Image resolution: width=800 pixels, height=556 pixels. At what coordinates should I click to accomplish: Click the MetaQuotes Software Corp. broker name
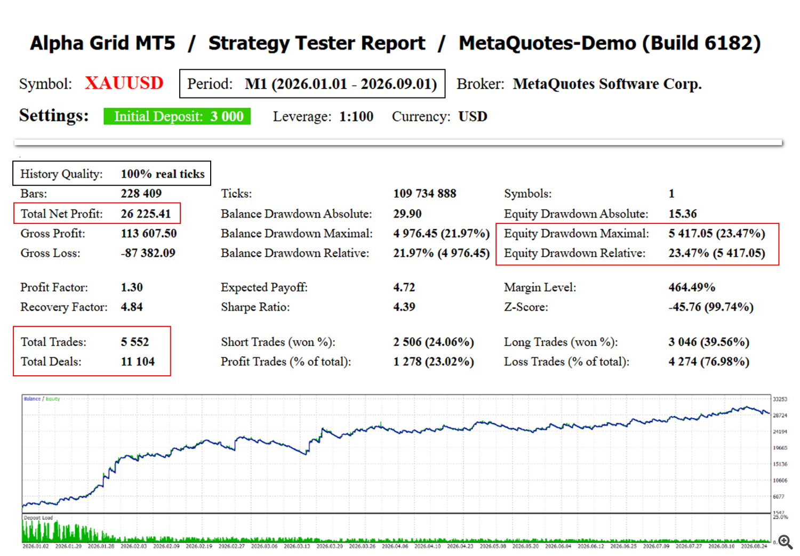coord(607,84)
